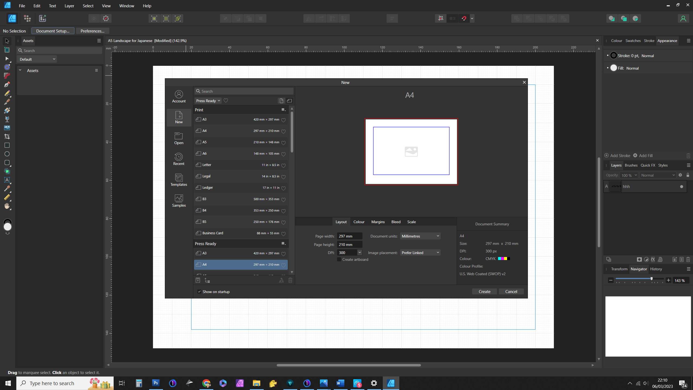
Task: Select the Crop tool
Action: click(x=7, y=136)
